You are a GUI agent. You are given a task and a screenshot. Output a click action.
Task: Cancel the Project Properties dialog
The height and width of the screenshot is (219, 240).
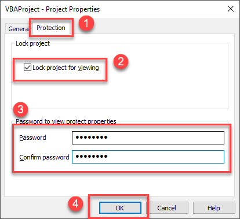coord(166,208)
